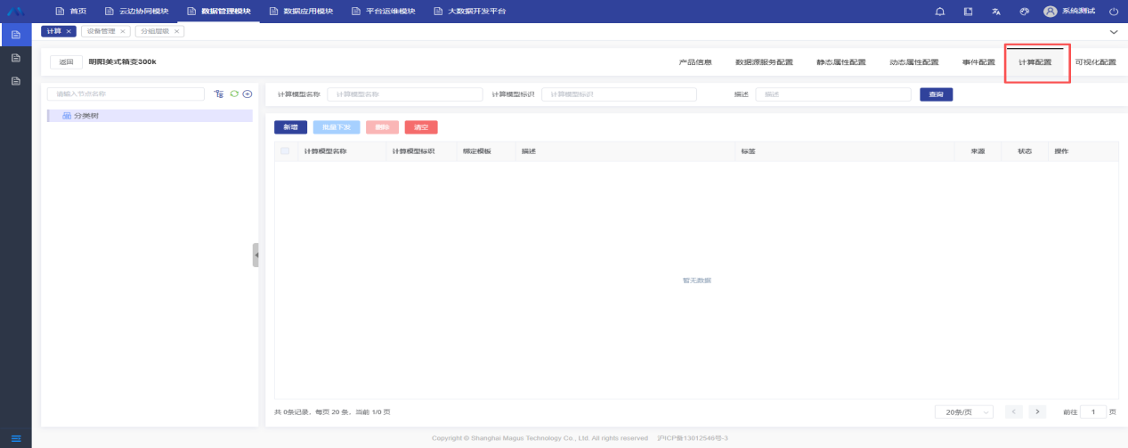
Task: Click the 新增 button
Action: (290, 127)
